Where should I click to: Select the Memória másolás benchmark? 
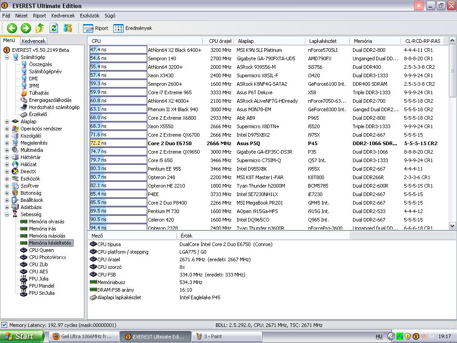coord(47,236)
